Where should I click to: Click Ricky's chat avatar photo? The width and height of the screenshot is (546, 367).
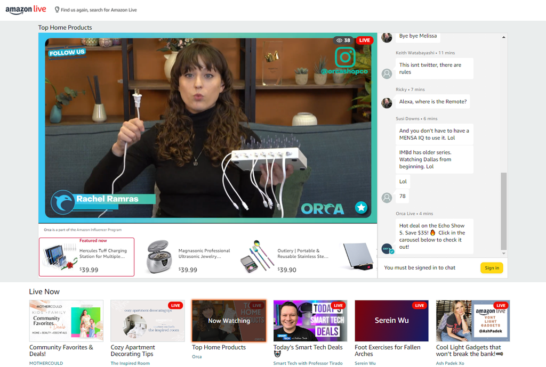[387, 103]
